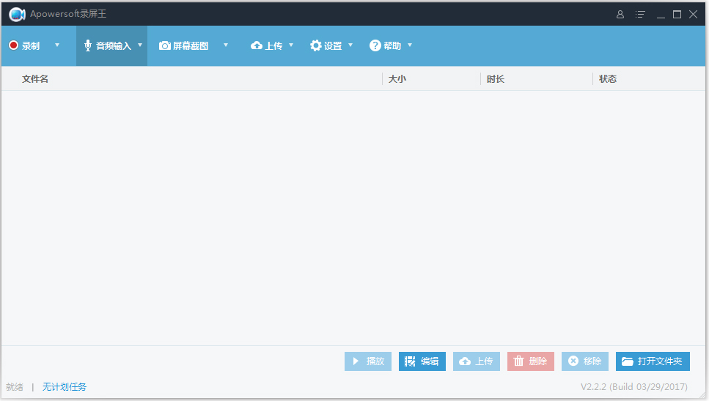Viewport: 709px width, 401px height.
Task: Expand the 录制 dropdown arrow
Action: tap(57, 45)
